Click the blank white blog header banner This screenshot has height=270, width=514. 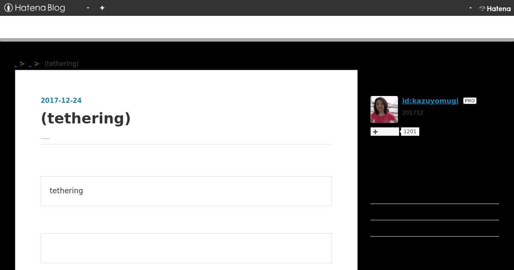click(x=257, y=27)
